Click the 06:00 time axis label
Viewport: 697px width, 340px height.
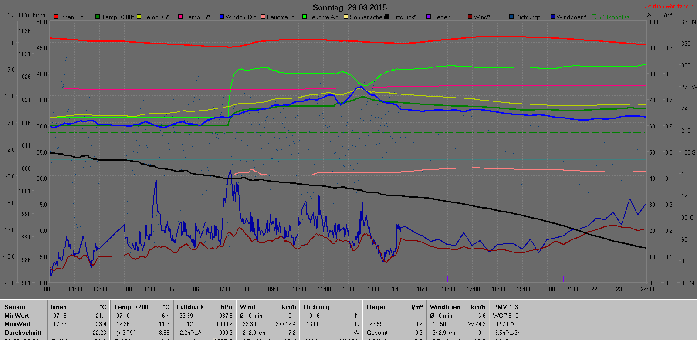point(200,289)
